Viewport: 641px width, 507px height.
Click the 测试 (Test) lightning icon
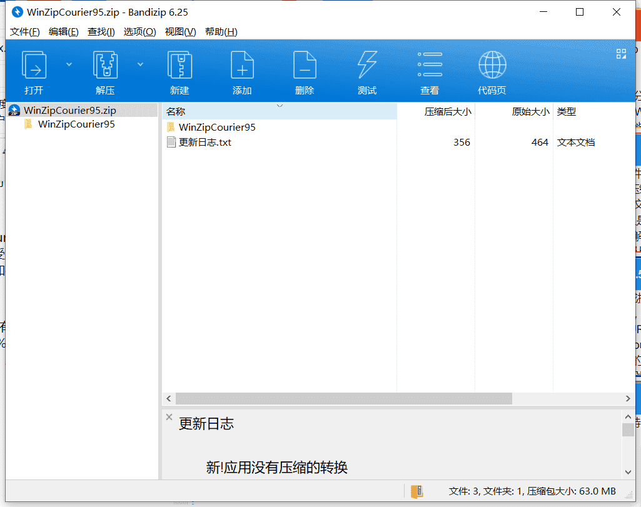[367, 65]
